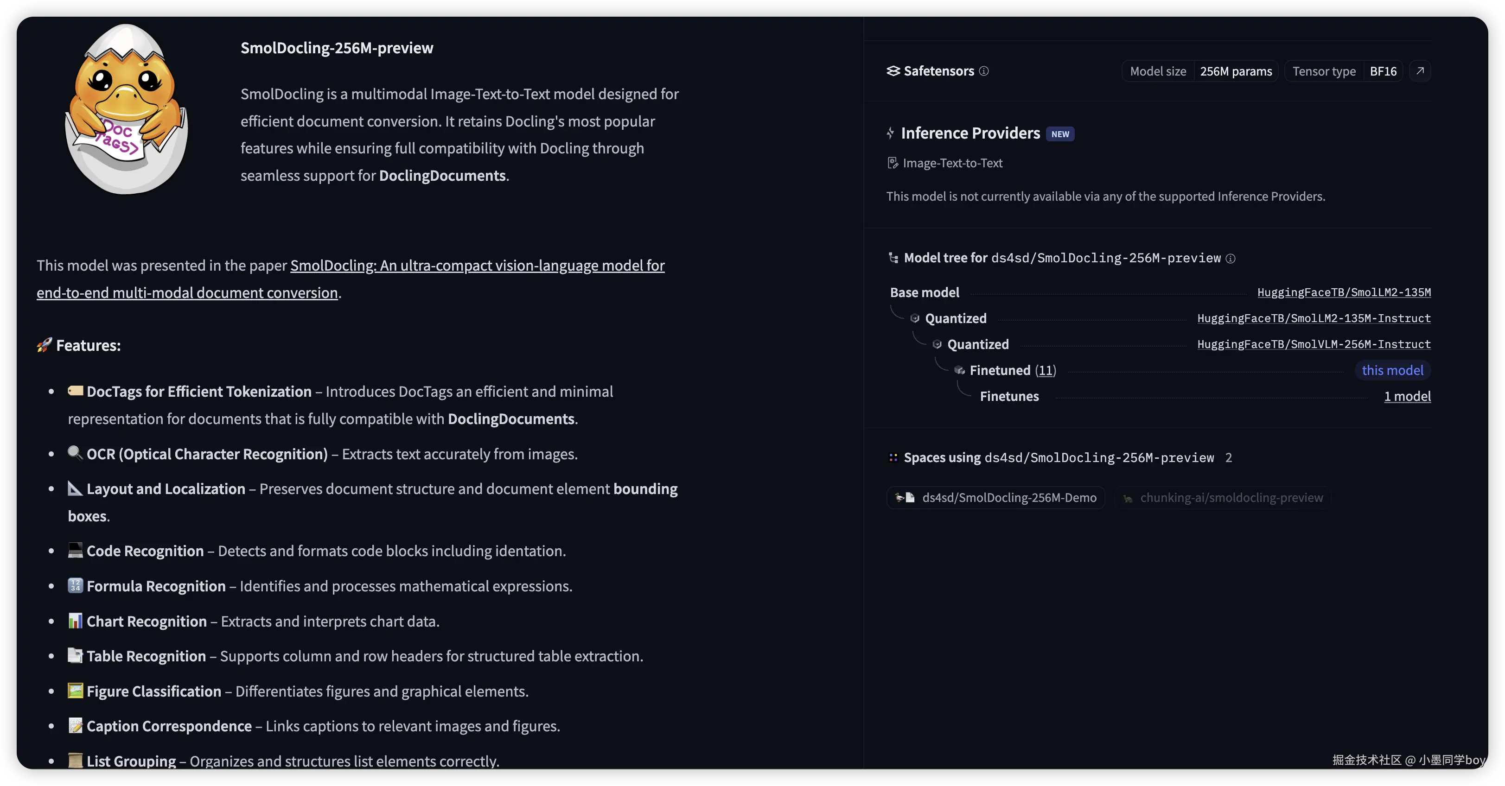
Task: Click the Image-Text-to-Text task icon
Action: click(x=892, y=163)
